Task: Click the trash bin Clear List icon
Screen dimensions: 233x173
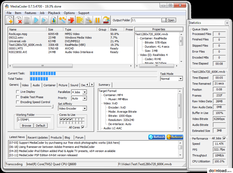Action: (x=27, y=20)
